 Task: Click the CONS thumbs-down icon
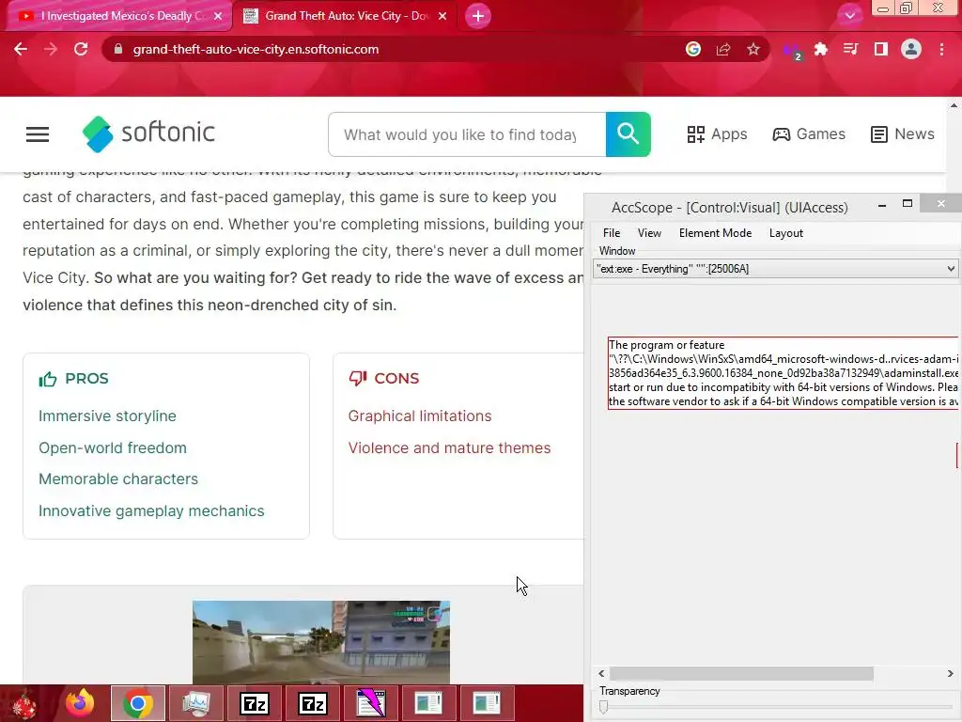(x=358, y=378)
